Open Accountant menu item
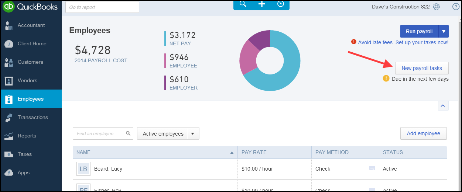 (31, 25)
